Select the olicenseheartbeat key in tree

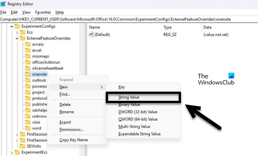point(48,68)
